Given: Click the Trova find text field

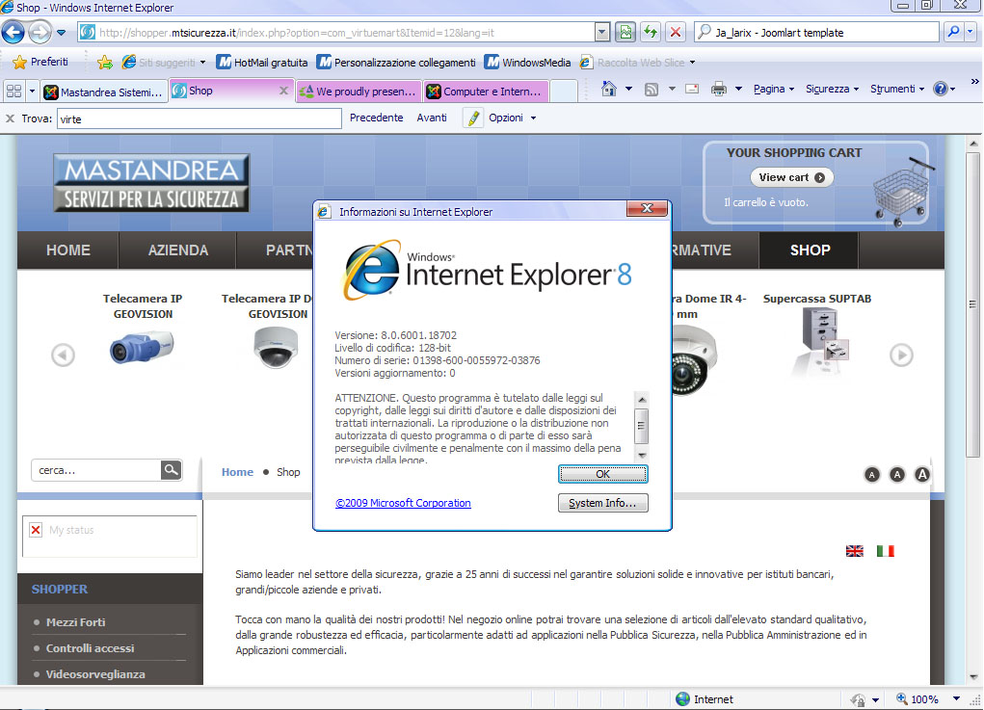Looking at the screenshot, I should click(199, 118).
